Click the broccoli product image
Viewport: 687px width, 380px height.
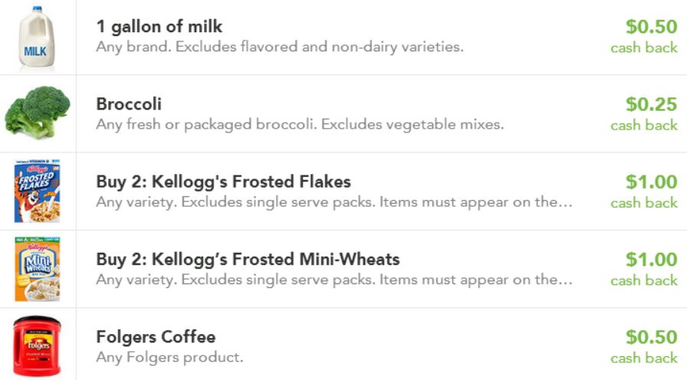click(x=37, y=112)
